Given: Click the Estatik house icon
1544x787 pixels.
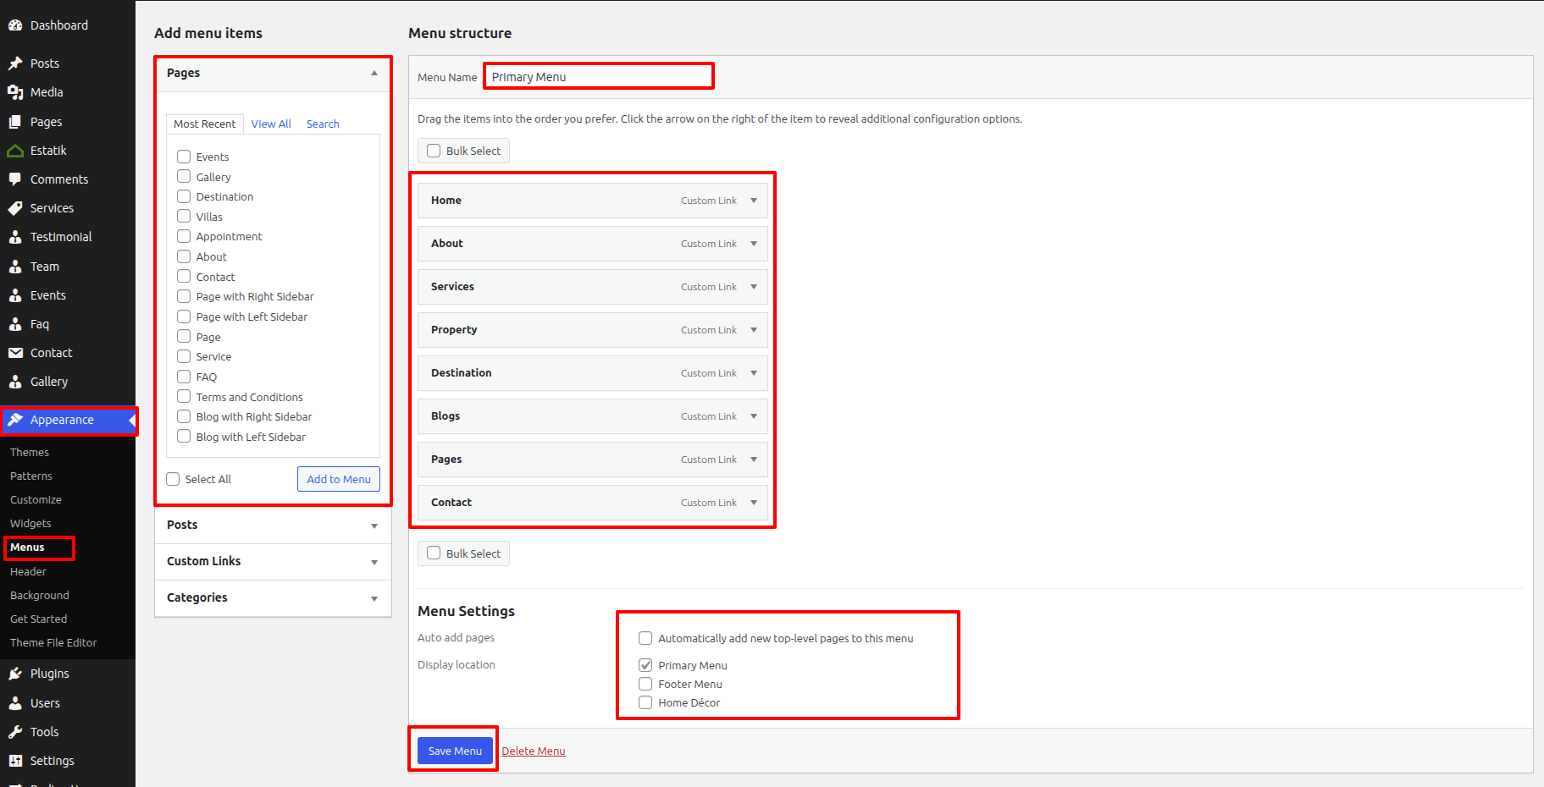Looking at the screenshot, I should [15, 151].
